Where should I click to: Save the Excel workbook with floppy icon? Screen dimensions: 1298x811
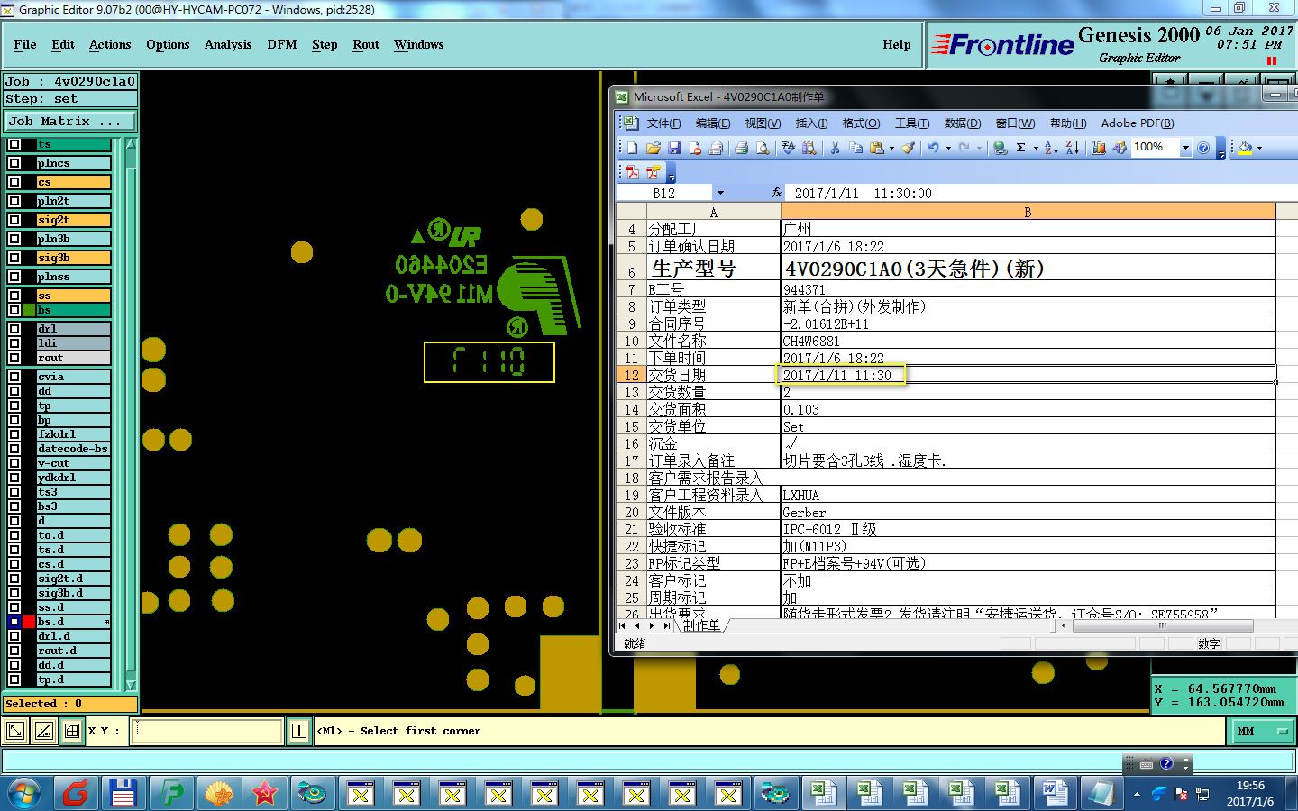tap(674, 148)
